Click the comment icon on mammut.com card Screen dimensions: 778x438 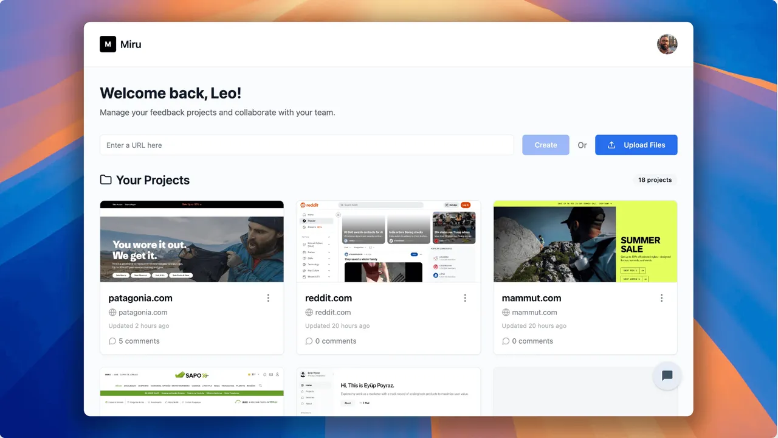click(x=506, y=341)
